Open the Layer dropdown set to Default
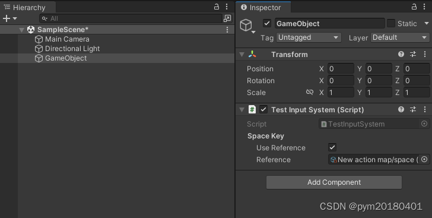 (x=400, y=37)
